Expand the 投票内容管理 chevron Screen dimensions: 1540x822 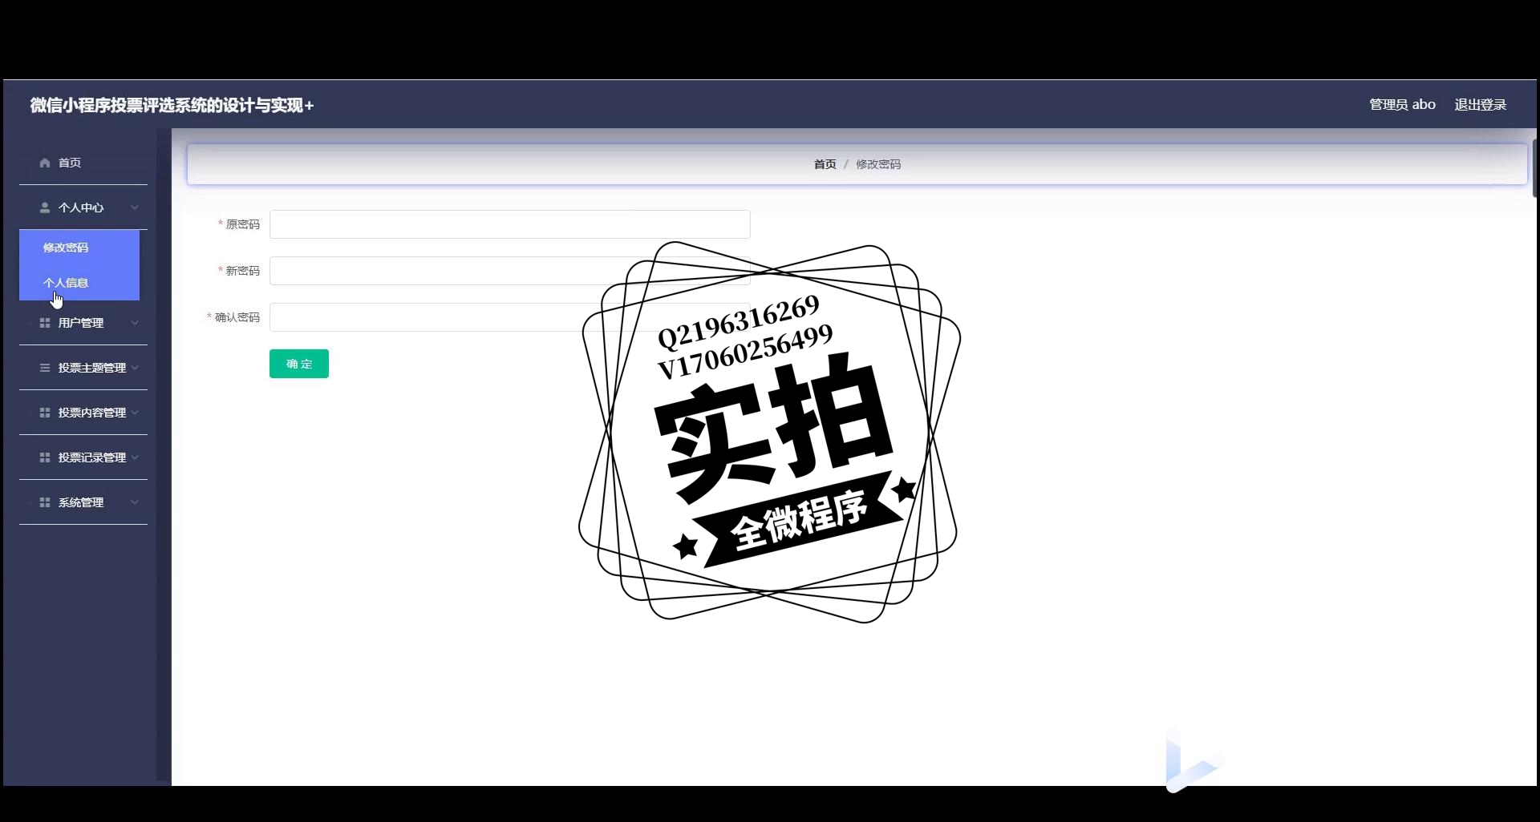click(135, 413)
